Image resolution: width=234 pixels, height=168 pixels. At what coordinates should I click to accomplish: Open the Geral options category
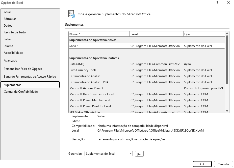point(30,12)
